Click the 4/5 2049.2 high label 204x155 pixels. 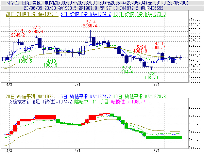(x=18, y=33)
